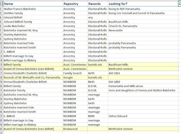Click the 'Newcastle' cell
The image size is (181, 134).
pyautogui.click(x=143, y=30)
